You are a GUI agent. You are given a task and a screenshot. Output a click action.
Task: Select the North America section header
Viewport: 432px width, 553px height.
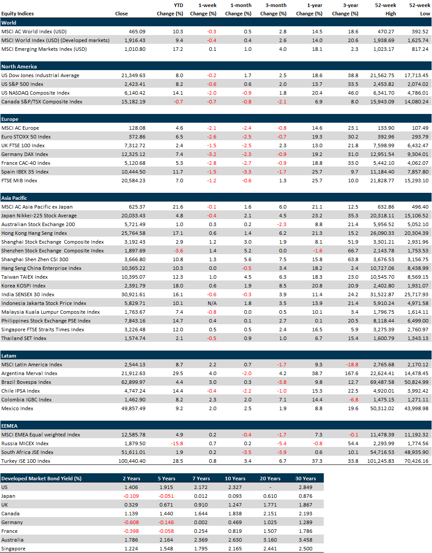point(19,67)
